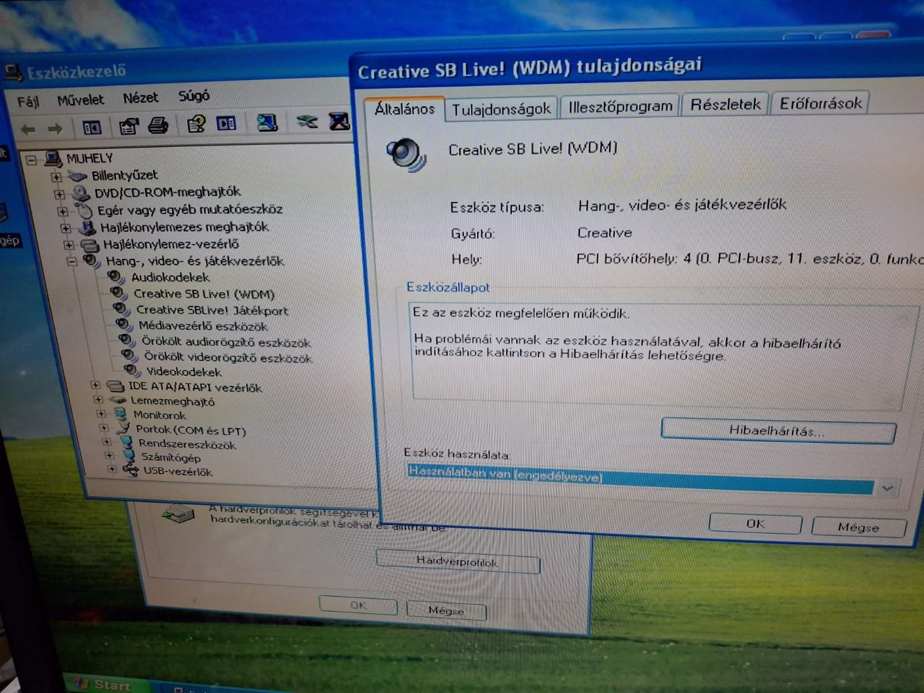The image size is (924, 693).
Task: Click the disc icon beside DVD/CD-ROM-meghajtók
Action: pos(81,193)
